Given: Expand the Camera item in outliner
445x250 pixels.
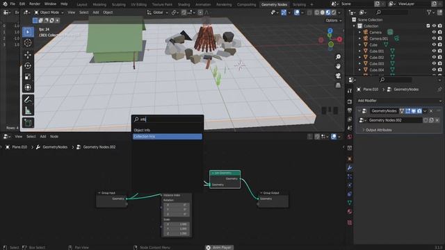Looking at the screenshot, I should [359, 33].
